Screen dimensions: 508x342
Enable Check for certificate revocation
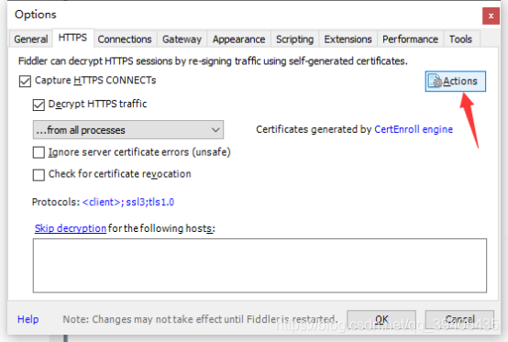(x=39, y=174)
